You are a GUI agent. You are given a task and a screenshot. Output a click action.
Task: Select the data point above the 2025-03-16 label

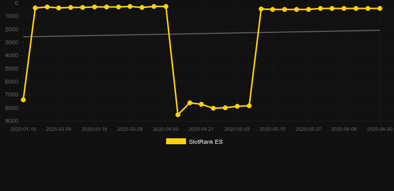(94, 7)
